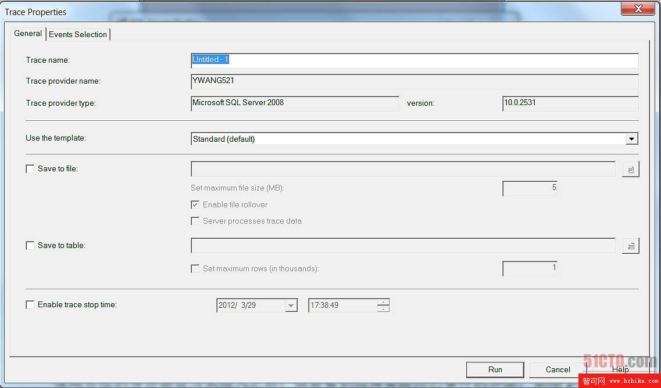The height and width of the screenshot is (388, 661).
Task: Switch to the Events Selection tab
Action: coord(78,34)
